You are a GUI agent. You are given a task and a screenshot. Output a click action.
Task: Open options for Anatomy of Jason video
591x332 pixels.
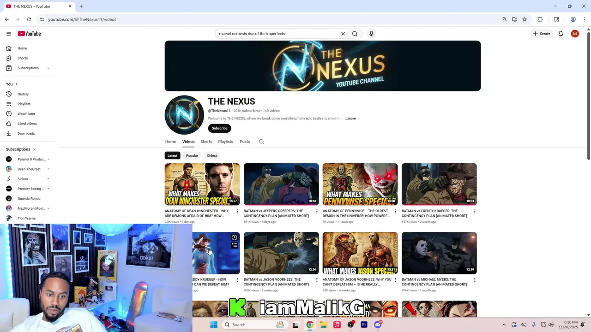click(396, 280)
